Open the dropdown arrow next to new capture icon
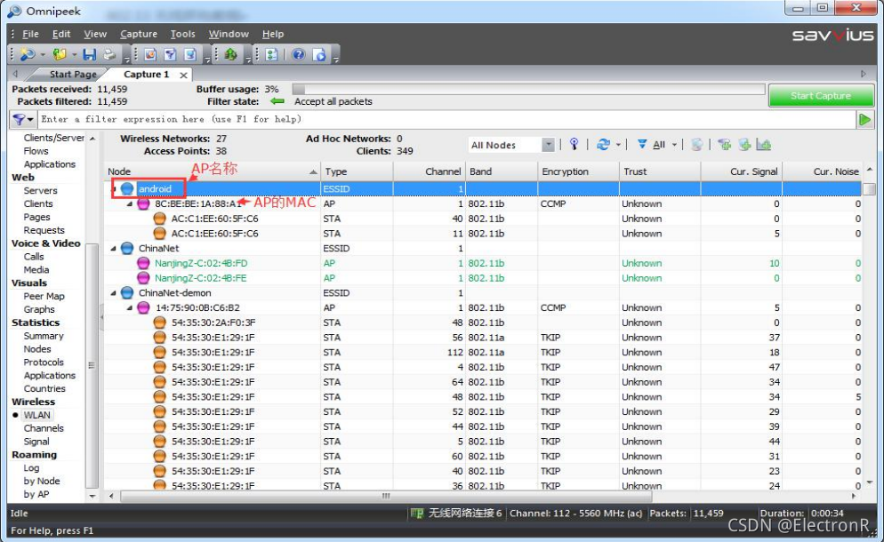 pyautogui.click(x=43, y=55)
